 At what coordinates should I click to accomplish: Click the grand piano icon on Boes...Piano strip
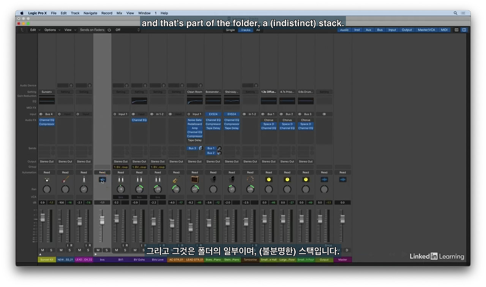click(x=213, y=180)
